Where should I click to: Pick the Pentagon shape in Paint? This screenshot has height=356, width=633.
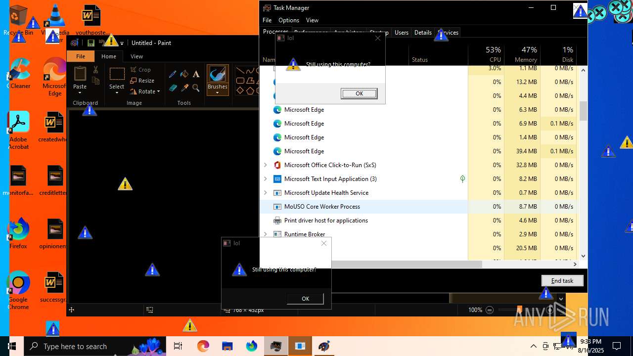click(250, 90)
